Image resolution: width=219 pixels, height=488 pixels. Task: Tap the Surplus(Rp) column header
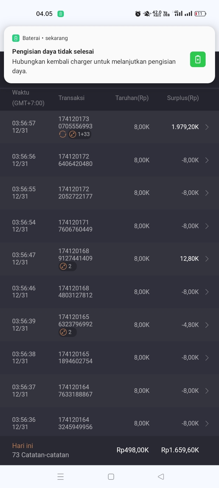click(183, 98)
